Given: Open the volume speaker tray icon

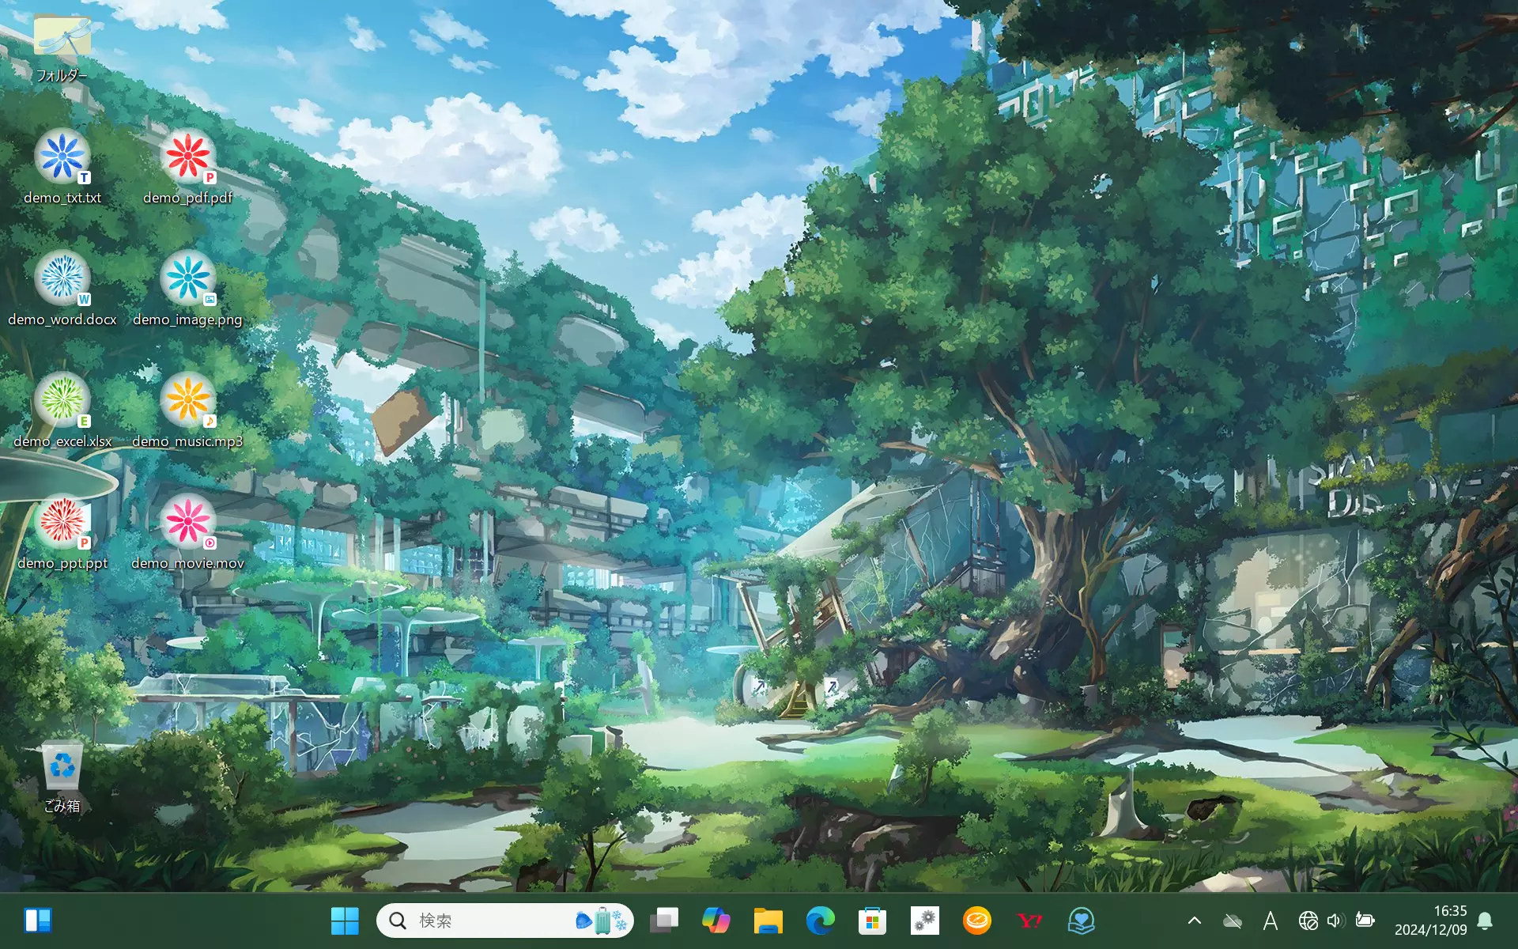Looking at the screenshot, I should click(x=1335, y=921).
